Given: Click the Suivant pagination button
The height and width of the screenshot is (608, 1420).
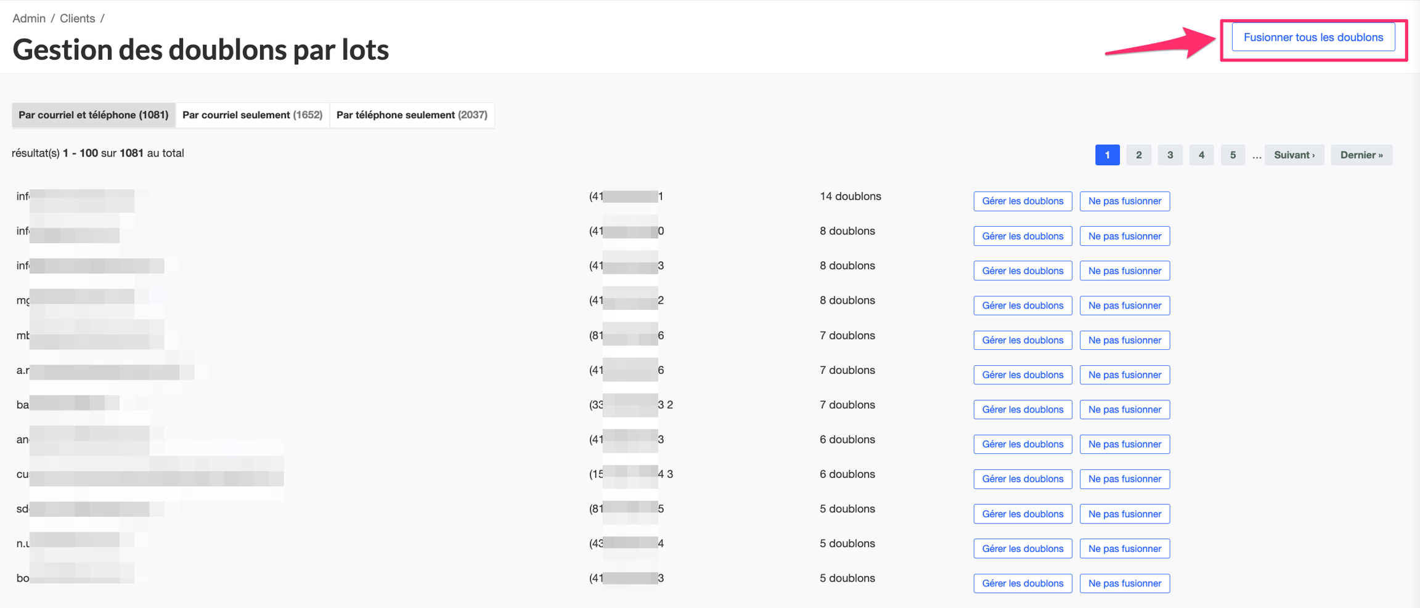Looking at the screenshot, I should [1294, 155].
